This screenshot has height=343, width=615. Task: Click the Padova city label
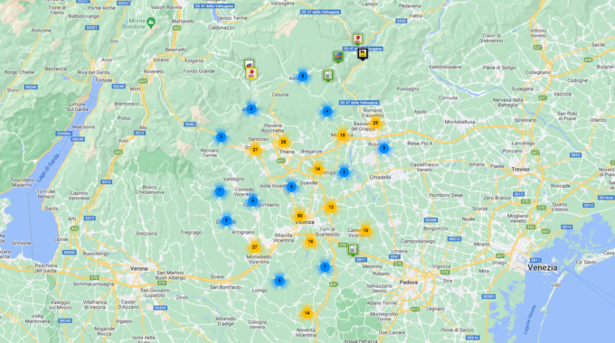point(409,283)
